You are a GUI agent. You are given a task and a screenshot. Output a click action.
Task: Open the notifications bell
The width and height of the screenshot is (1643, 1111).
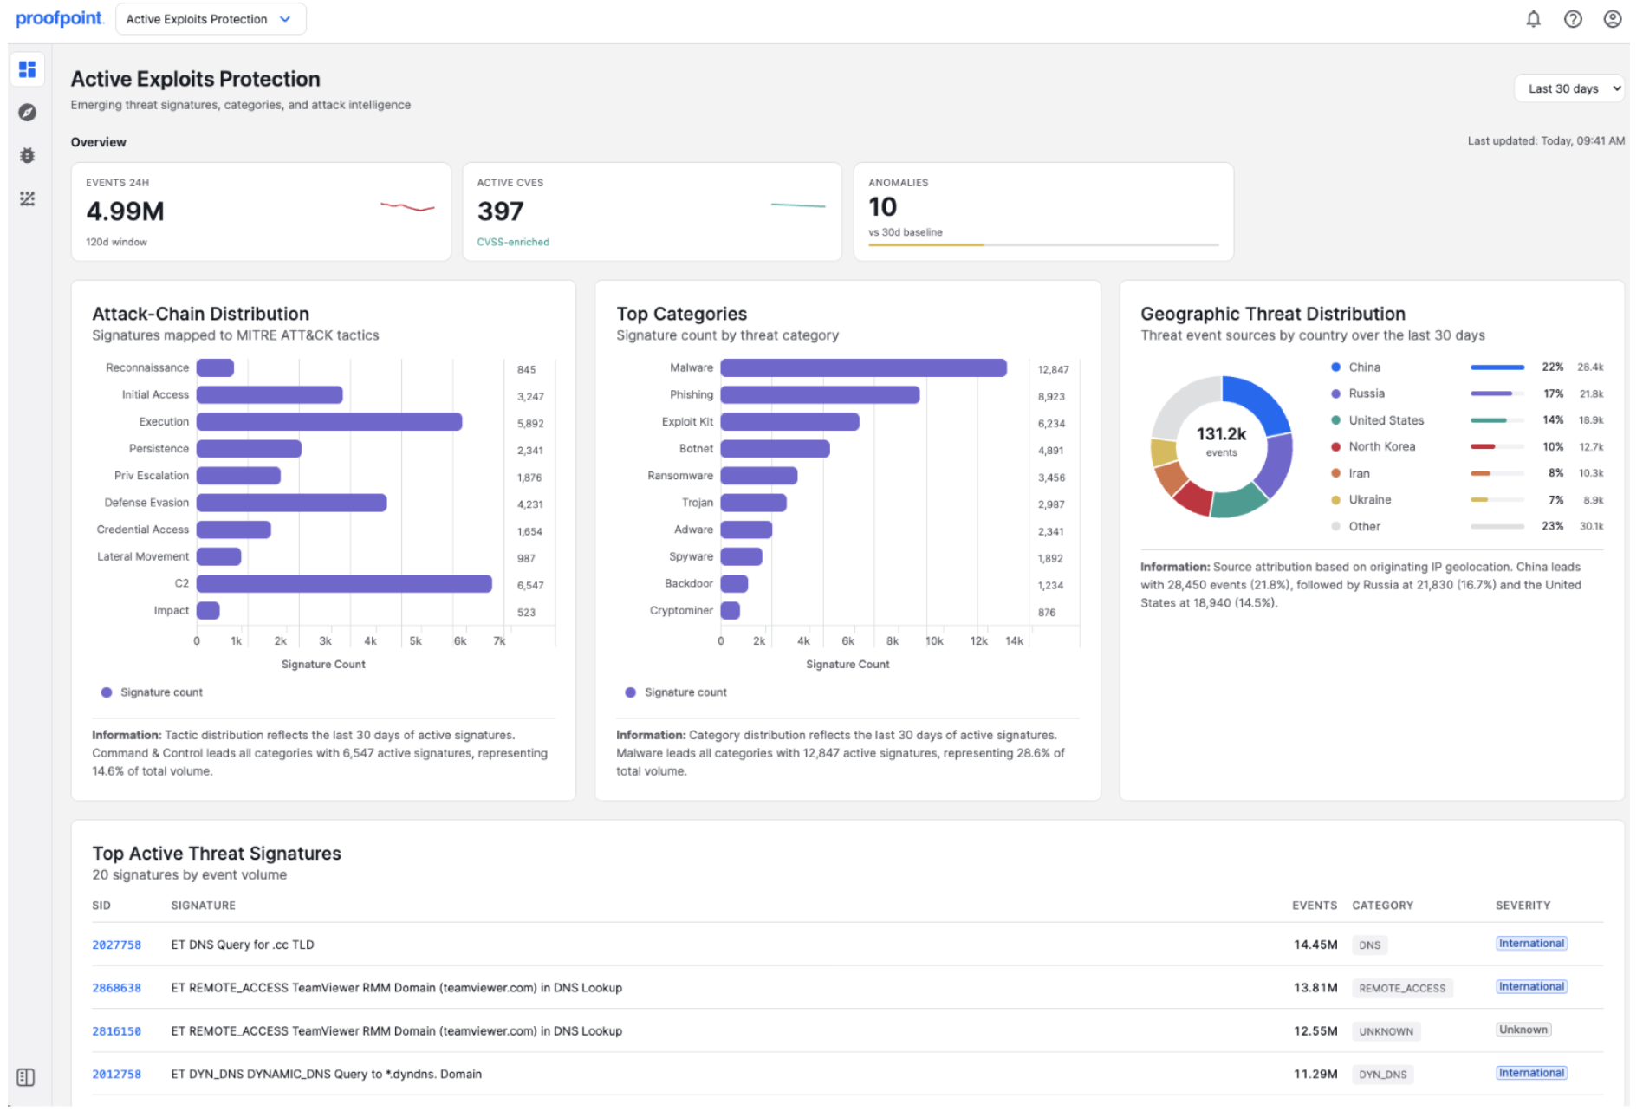[x=1533, y=19]
